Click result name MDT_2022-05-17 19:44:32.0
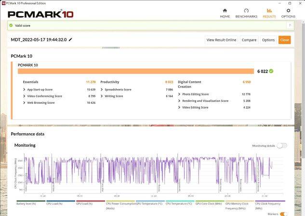Screen dimensions: 305x216 coord(39,39)
